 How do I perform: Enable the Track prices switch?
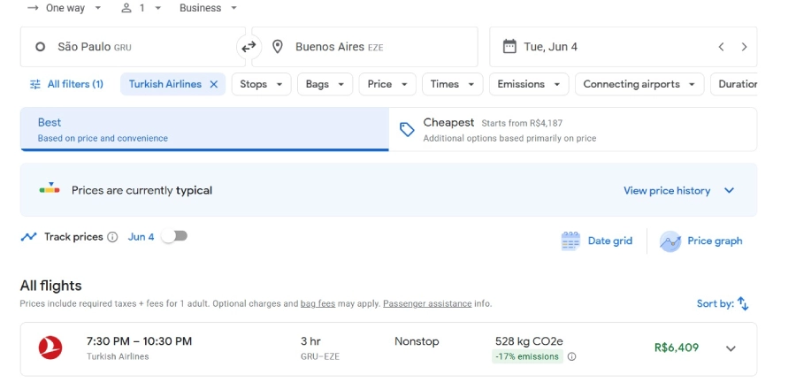(174, 236)
